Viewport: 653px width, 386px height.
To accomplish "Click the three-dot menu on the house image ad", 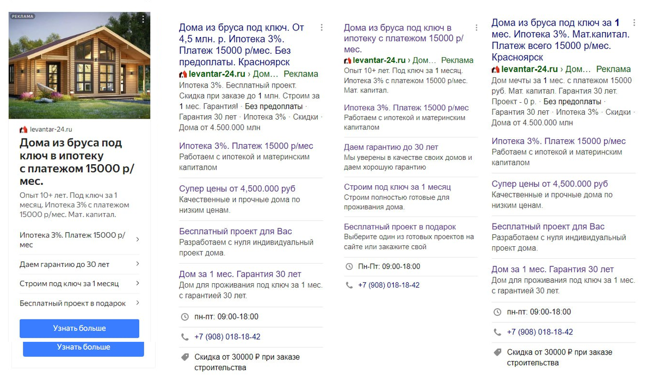I will [x=143, y=19].
